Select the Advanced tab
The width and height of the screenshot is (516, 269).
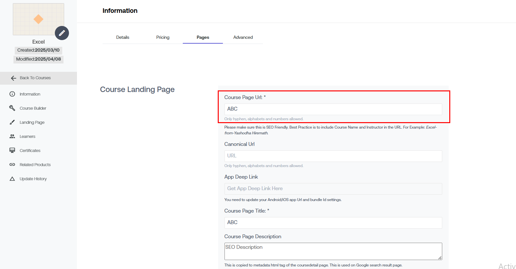pos(243,37)
